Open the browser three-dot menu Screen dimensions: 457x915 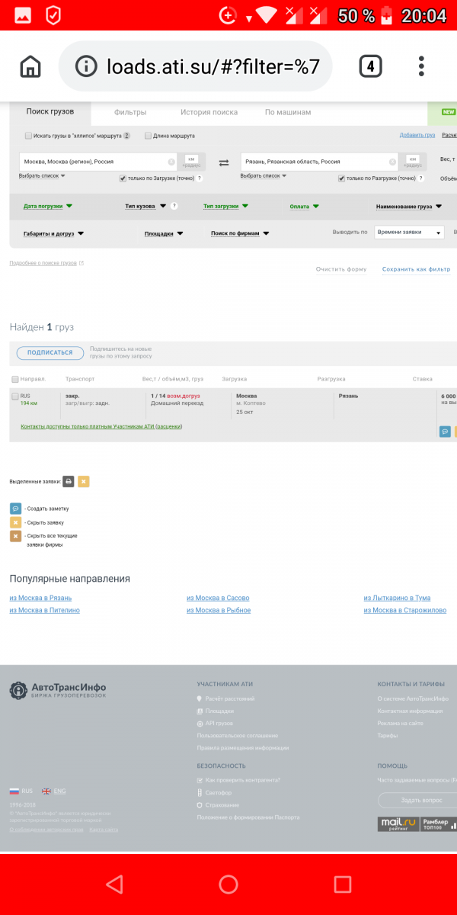pyautogui.click(x=421, y=66)
